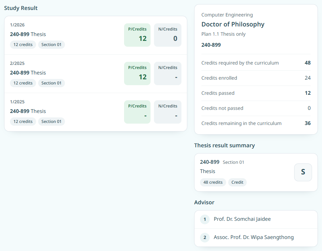Click the "Section 01" chip in the 2/2025 row
This screenshot has height=251, width=322.
51,83
